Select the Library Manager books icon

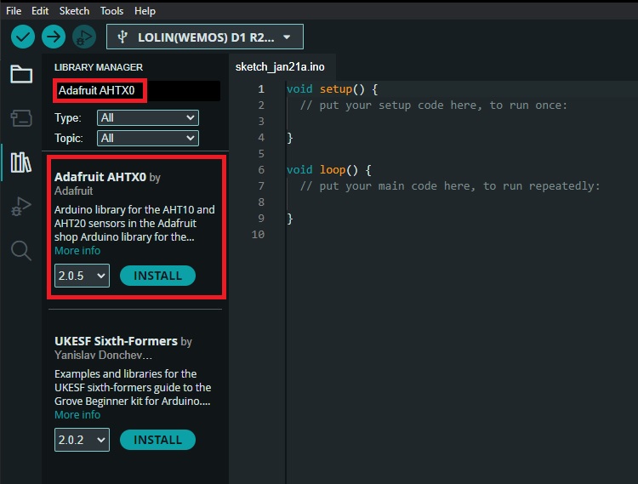pos(21,162)
